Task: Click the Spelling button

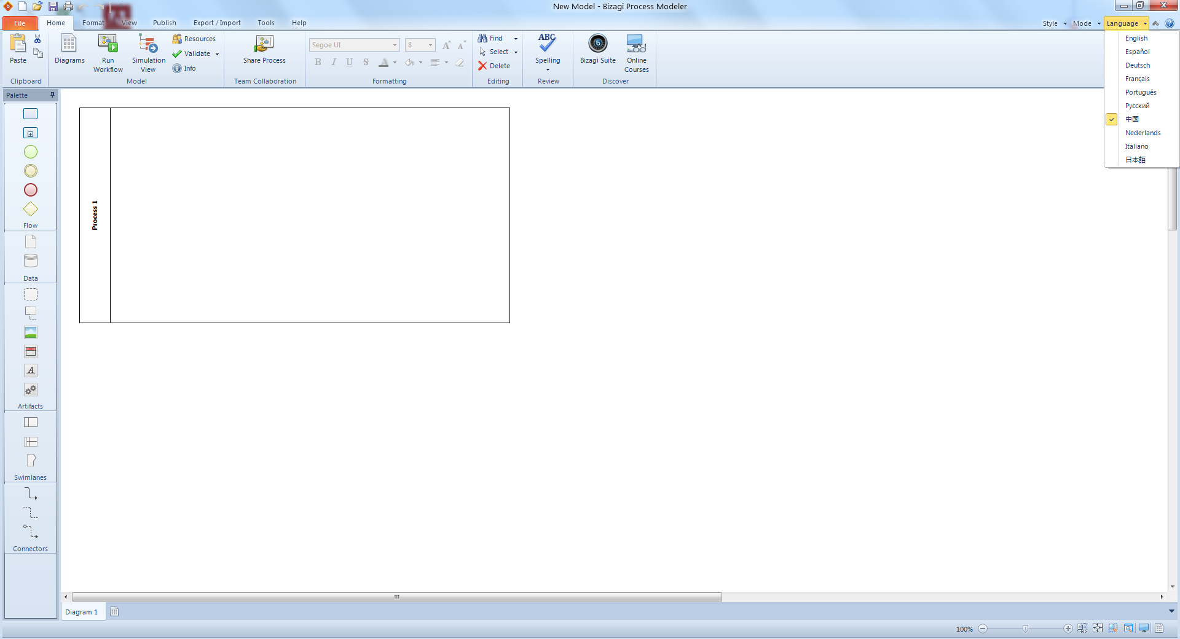Action: tap(547, 52)
